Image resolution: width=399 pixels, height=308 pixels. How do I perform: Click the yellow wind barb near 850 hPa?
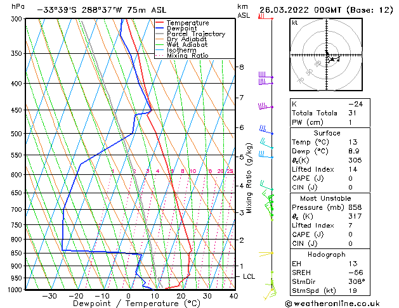coord(266,253)
